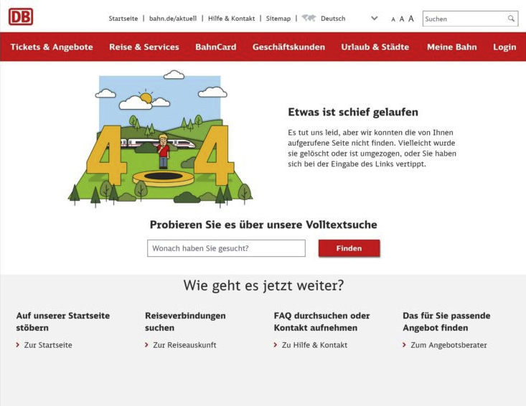This screenshot has width=526, height=406.
Task: Click 'FAQ durchsuchen oder Kontakt aufnehmen' heading
Action: pos(321,321)
